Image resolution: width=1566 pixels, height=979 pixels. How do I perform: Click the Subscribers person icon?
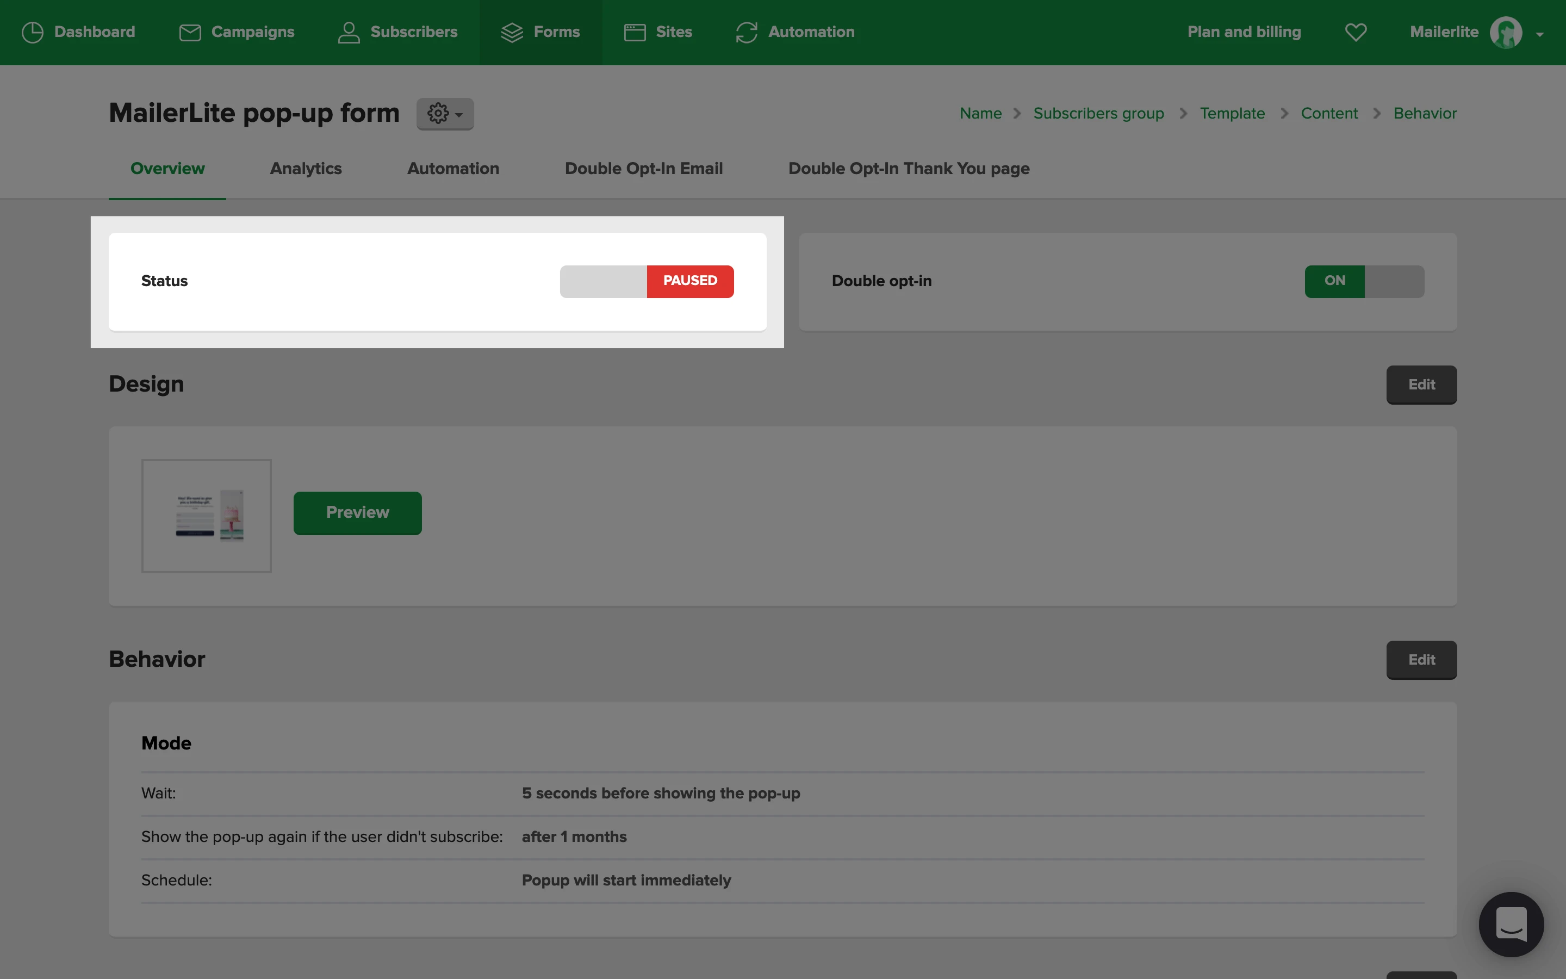[349, 33]
